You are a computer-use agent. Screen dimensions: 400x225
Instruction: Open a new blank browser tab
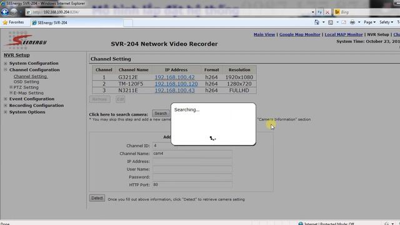pyautogui.click(x=128, y=22)
